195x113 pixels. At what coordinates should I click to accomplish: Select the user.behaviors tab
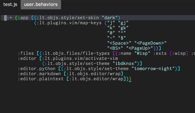(x=41, y=5)
